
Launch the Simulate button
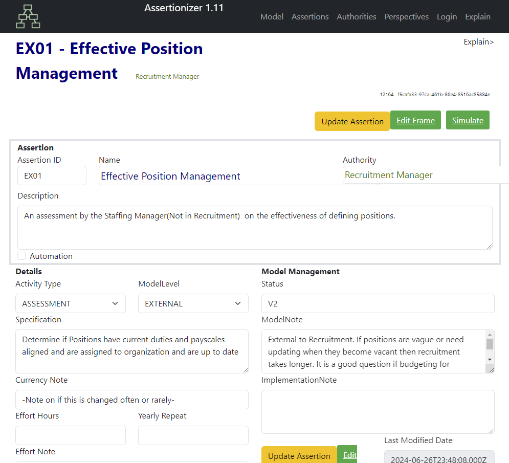click(468, 120)
